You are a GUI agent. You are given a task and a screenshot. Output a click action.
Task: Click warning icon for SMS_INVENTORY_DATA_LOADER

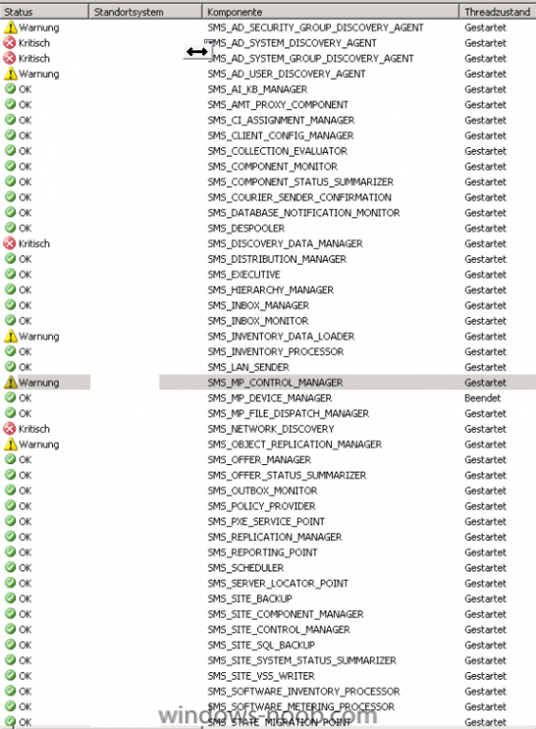[x=10, y=336]
